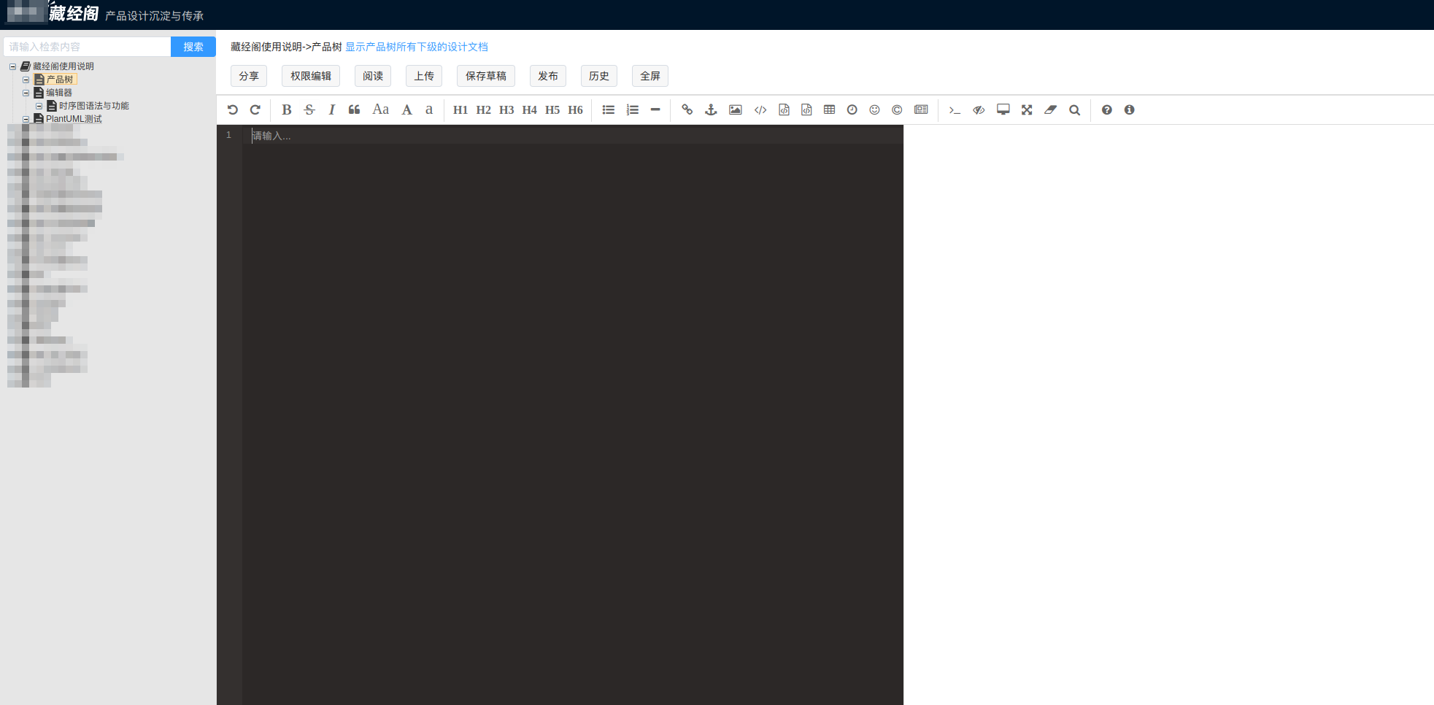This screenshot has height=705, width=1434.
Task: Insert H1 heading
Action: point(460,109)
